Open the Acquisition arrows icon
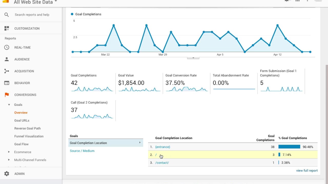 click(x=7, y=71)
